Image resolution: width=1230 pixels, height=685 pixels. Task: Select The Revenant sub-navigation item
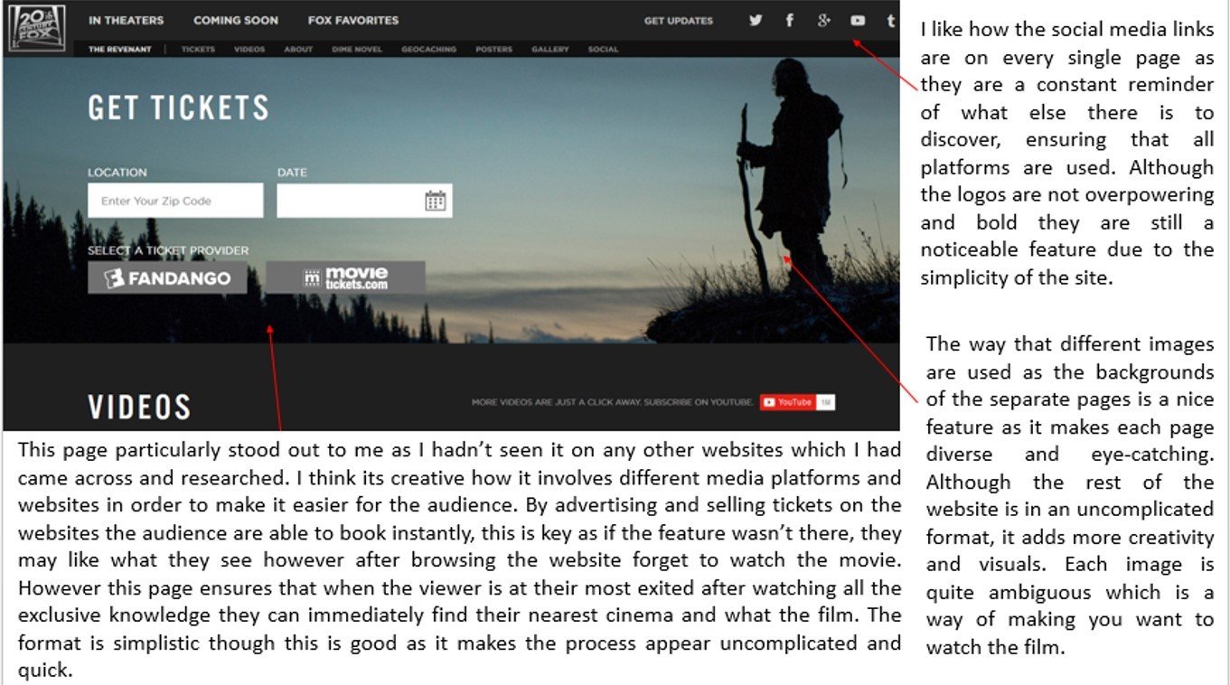(x=120, y=50)
